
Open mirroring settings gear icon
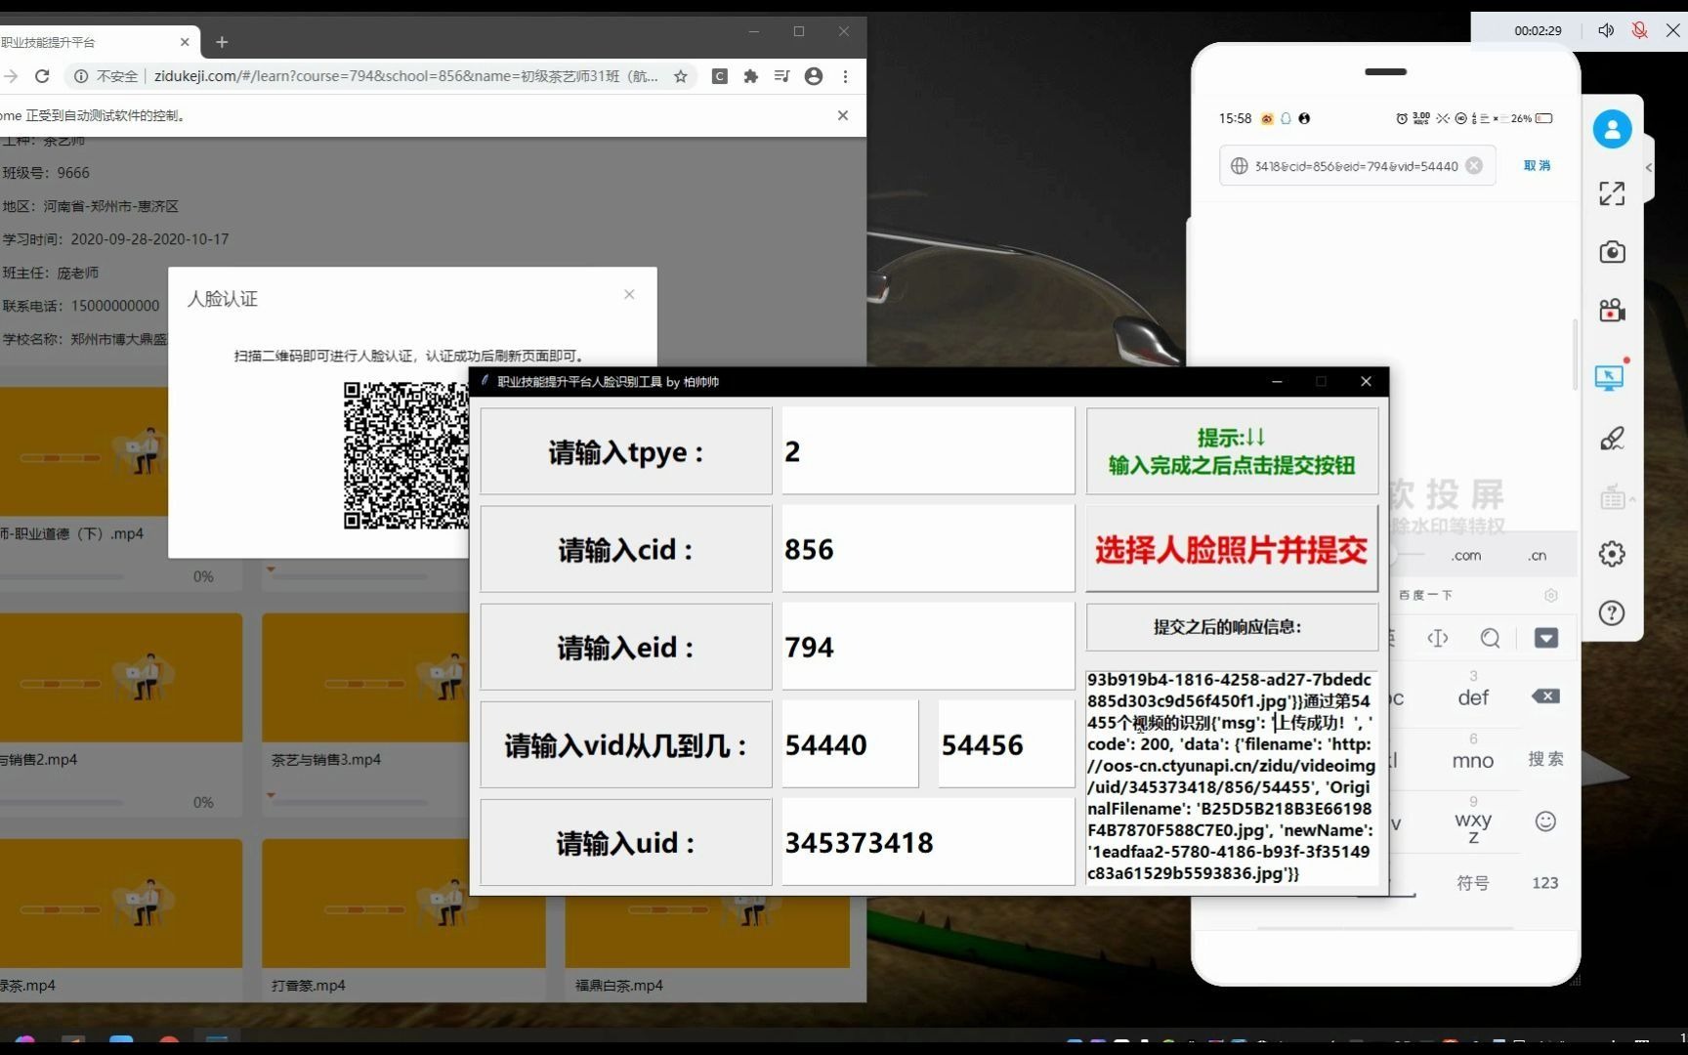(x=1612, y=554)
